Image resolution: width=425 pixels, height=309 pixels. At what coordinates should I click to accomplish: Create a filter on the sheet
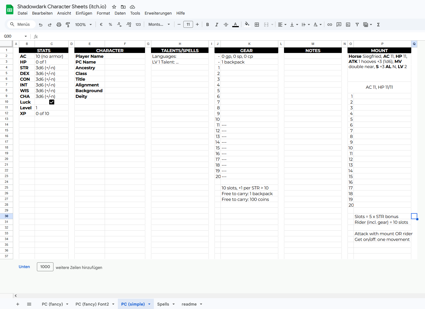click(x=357, y=25)
